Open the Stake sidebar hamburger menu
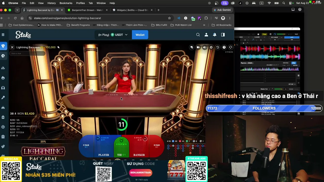 (x=3, y=35)
